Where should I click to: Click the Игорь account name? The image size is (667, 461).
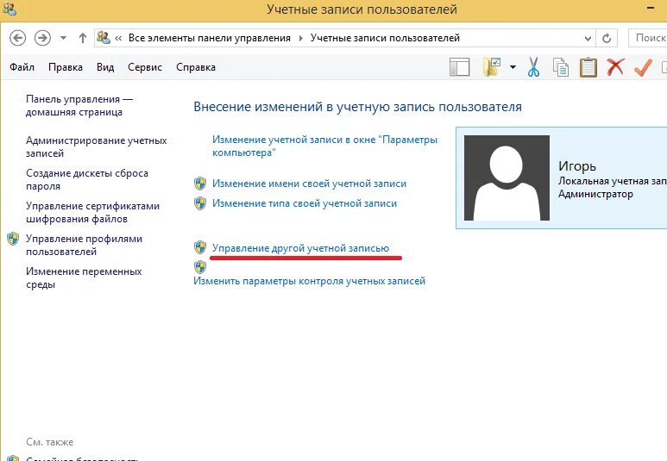pos(577,166)
